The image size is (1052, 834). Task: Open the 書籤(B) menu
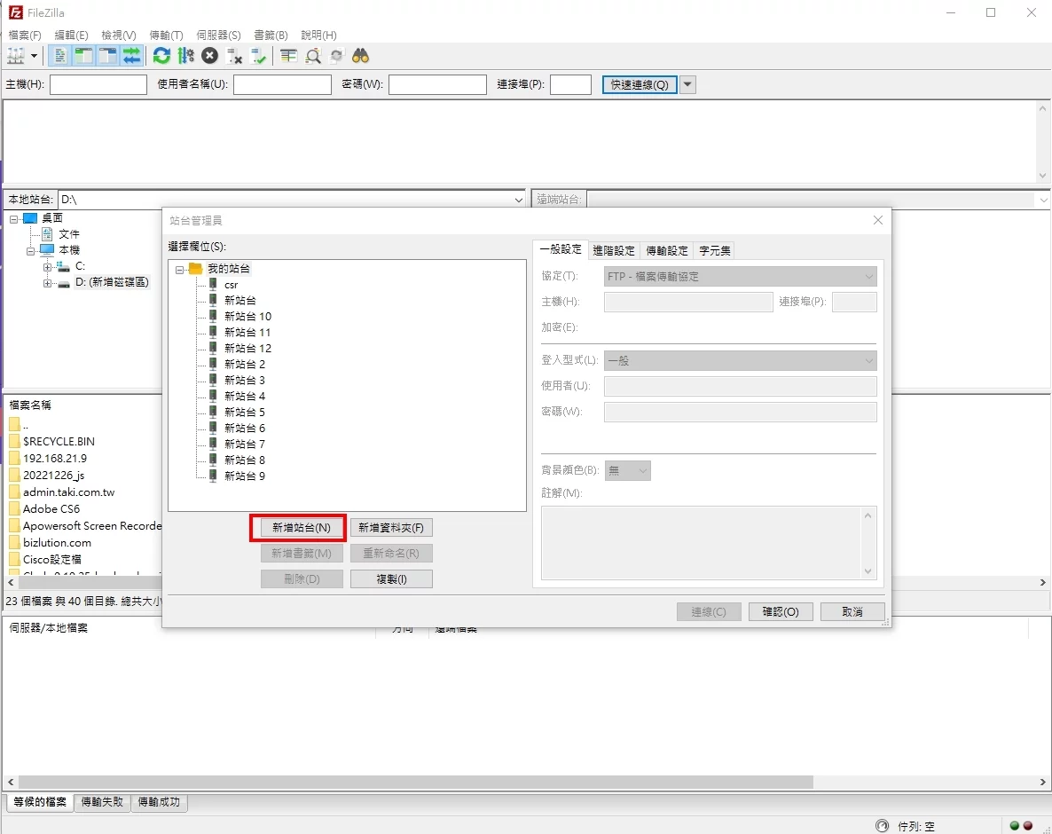pyautogui.click(x=271, y=35)
